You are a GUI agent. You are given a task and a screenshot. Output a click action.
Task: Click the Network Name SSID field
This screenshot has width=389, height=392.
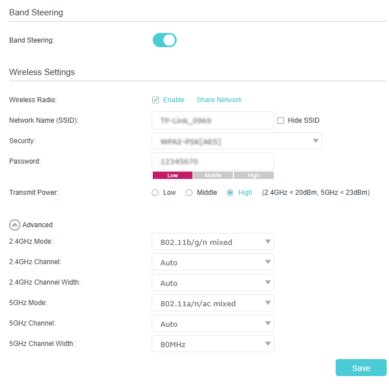tap(212, 120)
